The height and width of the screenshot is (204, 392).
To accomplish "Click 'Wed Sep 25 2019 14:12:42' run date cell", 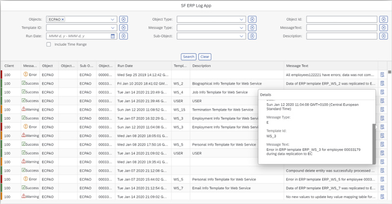I will 143,75.
